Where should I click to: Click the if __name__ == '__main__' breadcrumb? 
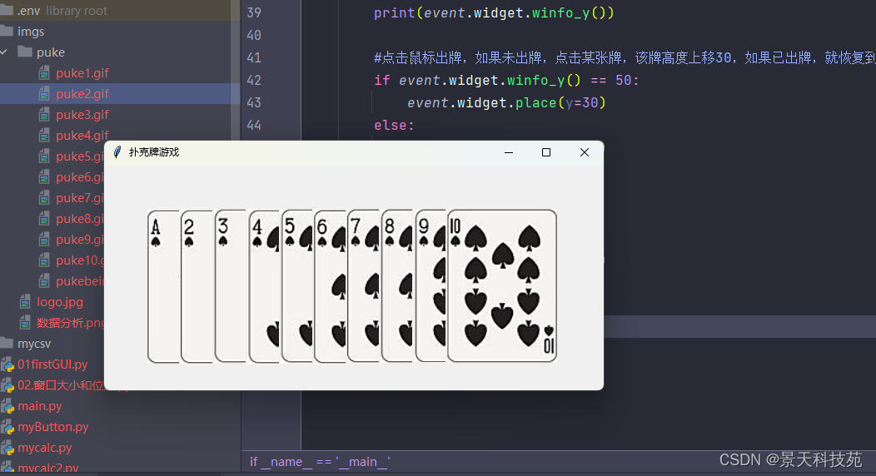(x=320, y=462)
